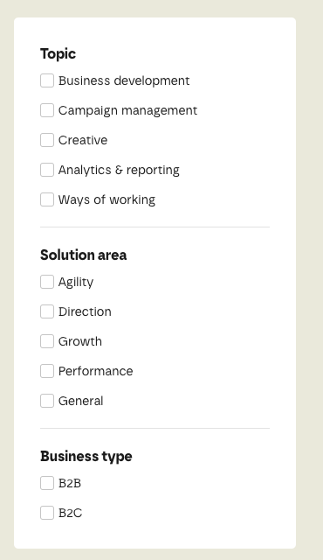Image resolution: width=323 pixels, height=560 pixels.
Task: Click the Direction label text
Action: (x=85, y=311)
